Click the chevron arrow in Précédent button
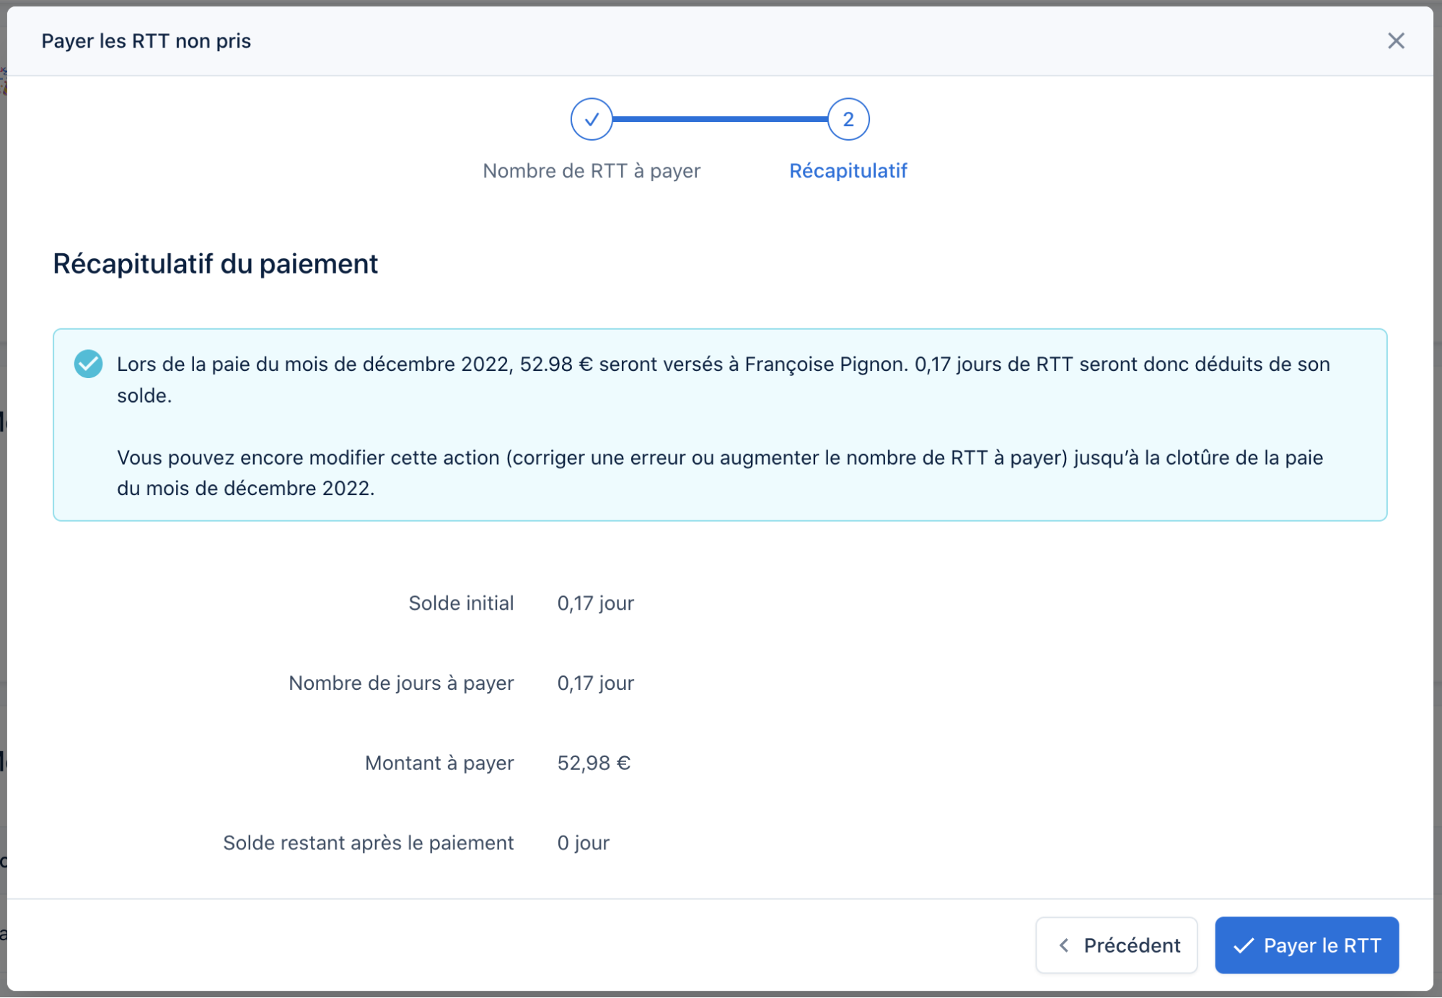The width and height of the screenshot is (1442, 998). pos(1063,945)
